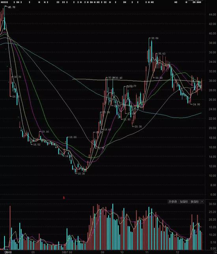Close the volume indicator panel with X
The height and width of the screenshot is (254, 217).
pyautogui.click(x=202, y=202)
